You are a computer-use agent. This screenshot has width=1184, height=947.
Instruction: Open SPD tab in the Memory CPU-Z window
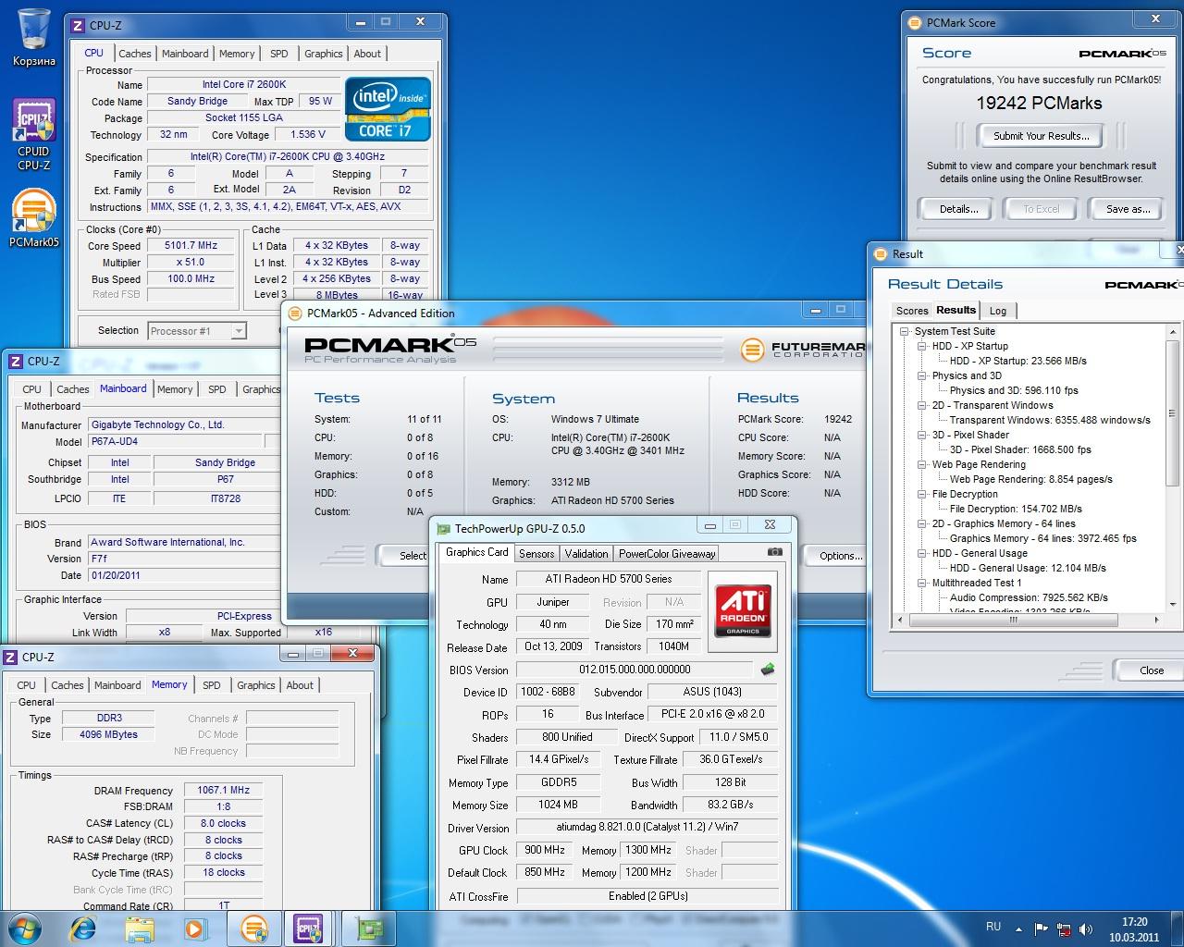[212, 685]
